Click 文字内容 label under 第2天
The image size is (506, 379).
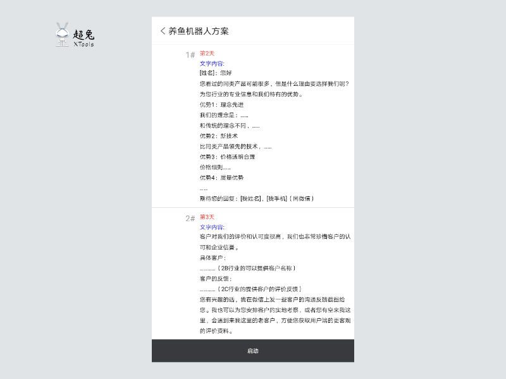[x=212, y=64]
